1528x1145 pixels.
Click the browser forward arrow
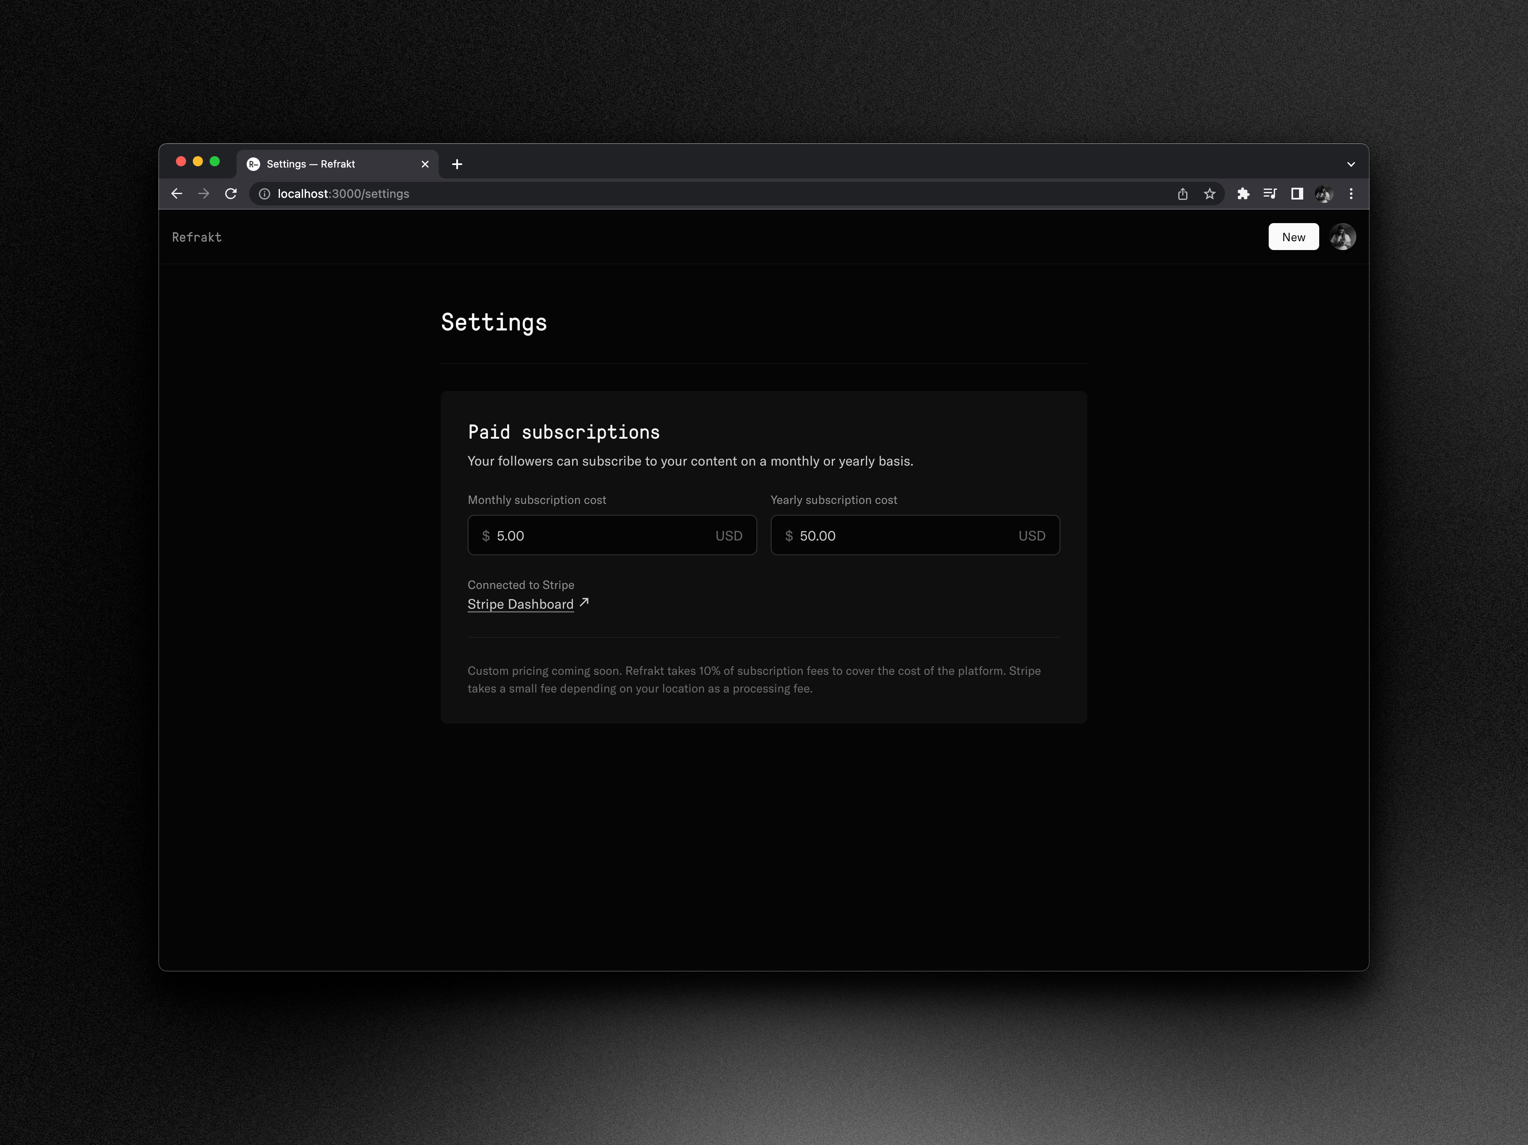[204, 194]
